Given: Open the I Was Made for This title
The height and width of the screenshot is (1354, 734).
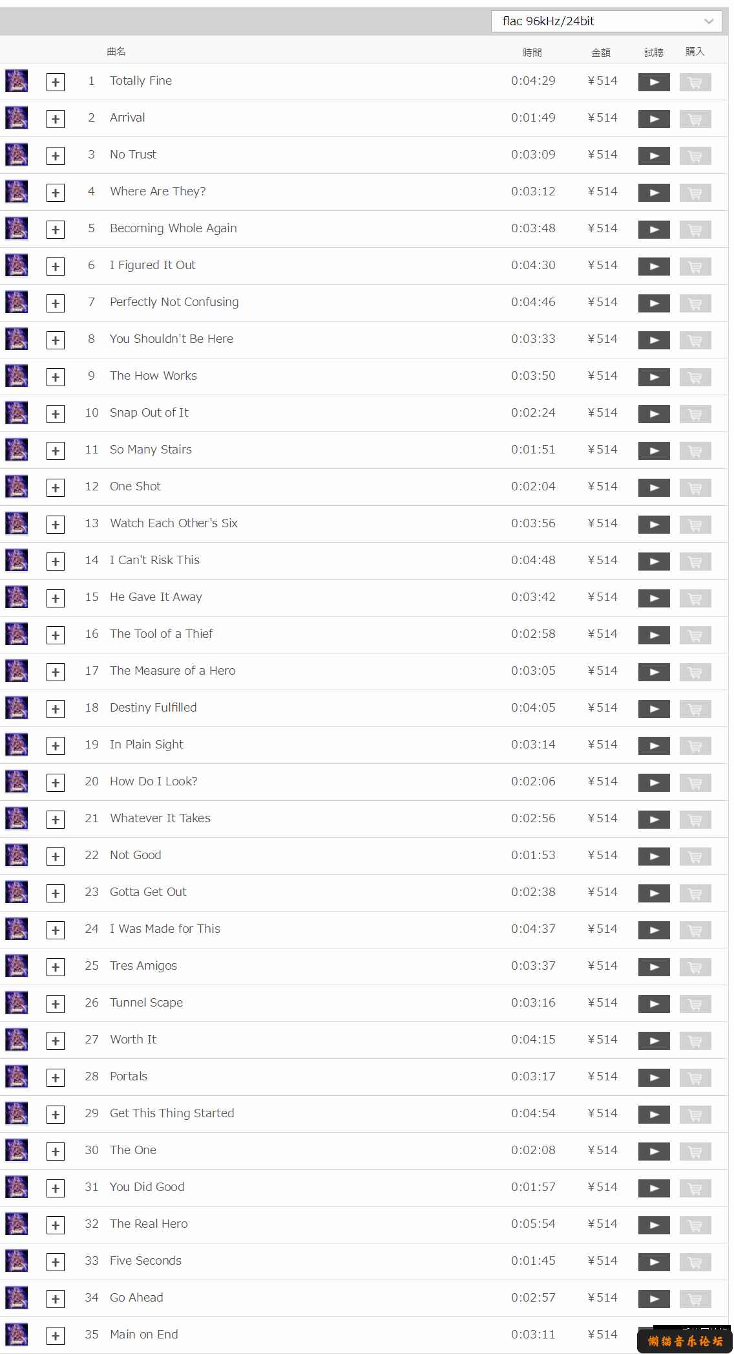Looking at the screenshot, I should [165, 929].
